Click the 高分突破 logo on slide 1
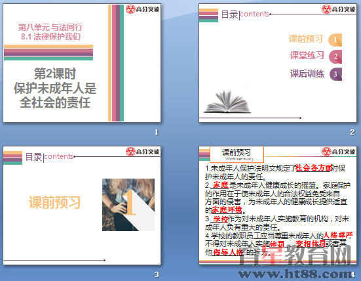This screenshot has width=361, height=281. [143, 9]
